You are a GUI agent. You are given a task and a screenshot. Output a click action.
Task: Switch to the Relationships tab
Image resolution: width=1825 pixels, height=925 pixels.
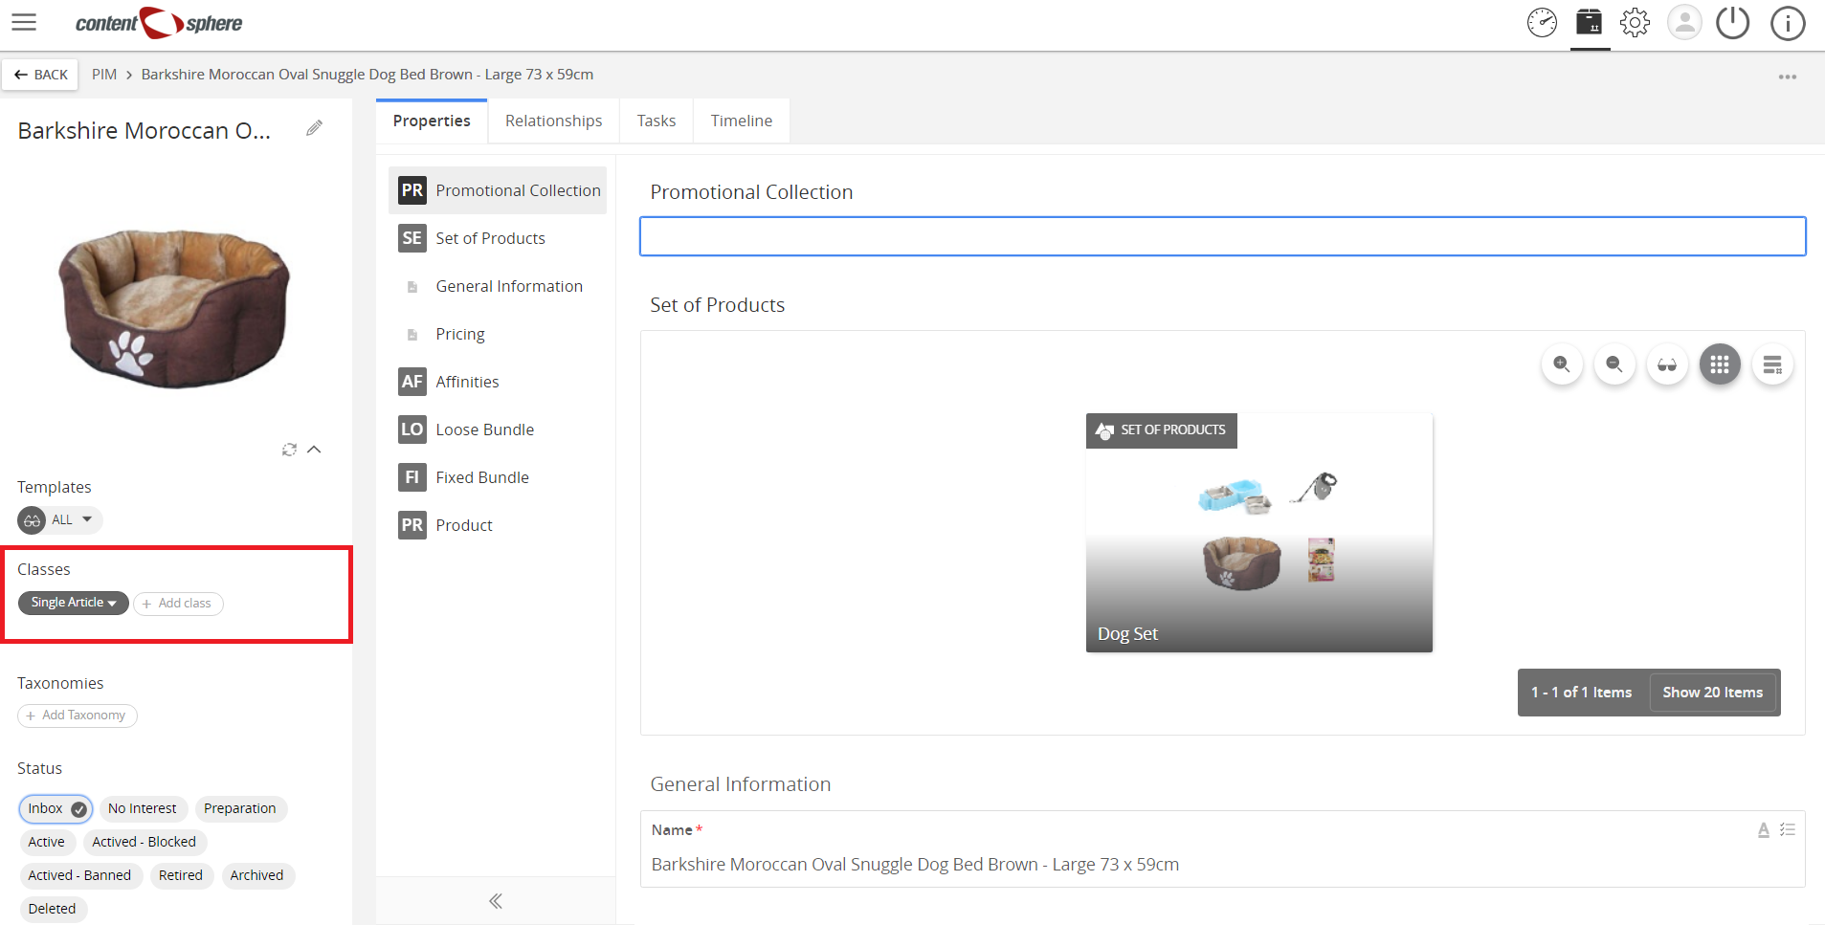(x=553, y=121)
